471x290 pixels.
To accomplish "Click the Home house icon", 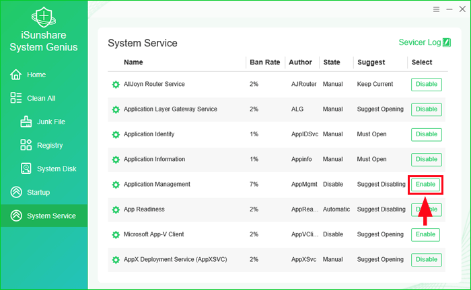I will coord(16,75).
